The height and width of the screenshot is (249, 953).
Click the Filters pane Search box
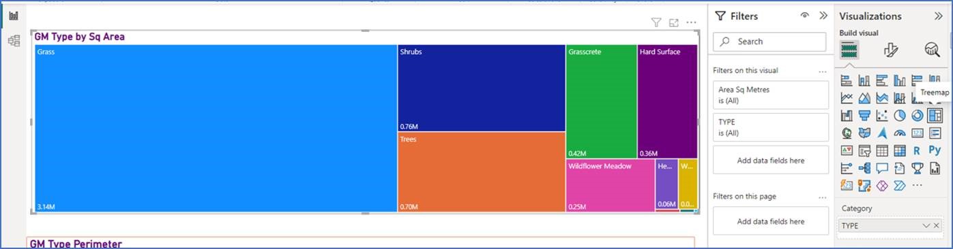(x=769, y=41)
